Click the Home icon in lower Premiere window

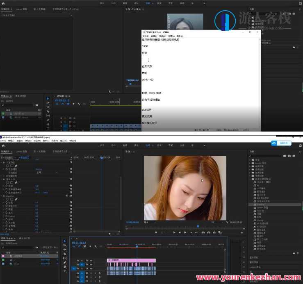(3, 145)
